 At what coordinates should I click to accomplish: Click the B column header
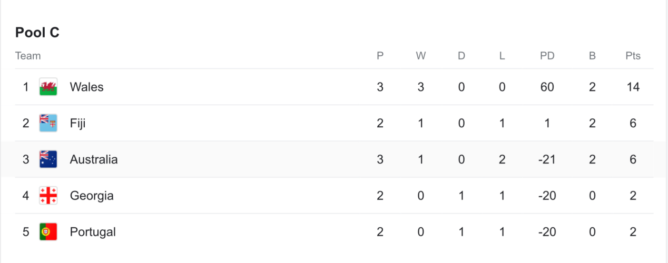point(592,56)
